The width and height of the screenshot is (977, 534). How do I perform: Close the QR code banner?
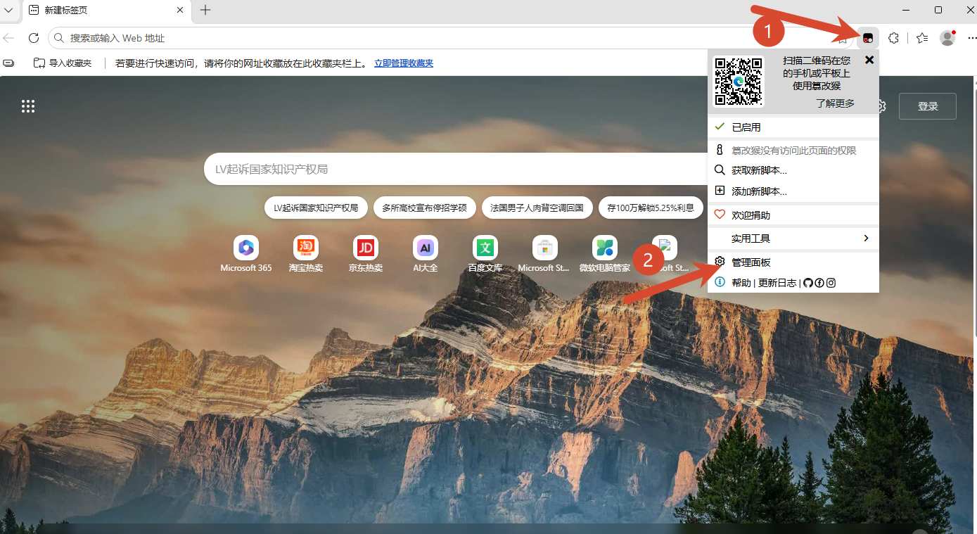click(869, 60)
